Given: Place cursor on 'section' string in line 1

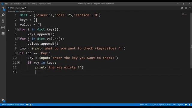Looking at the screenshot, I should [82, 15].
